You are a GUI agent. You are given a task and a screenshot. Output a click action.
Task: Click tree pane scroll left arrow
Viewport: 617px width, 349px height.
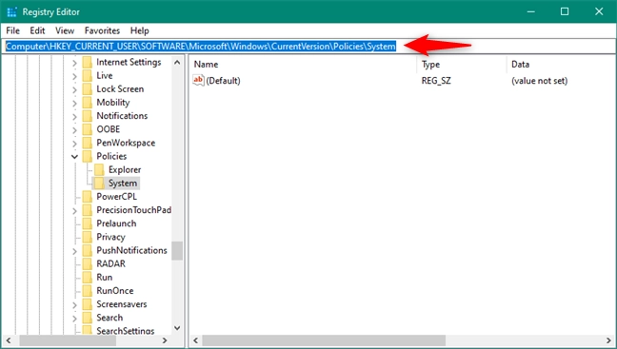tap(9, 340)
